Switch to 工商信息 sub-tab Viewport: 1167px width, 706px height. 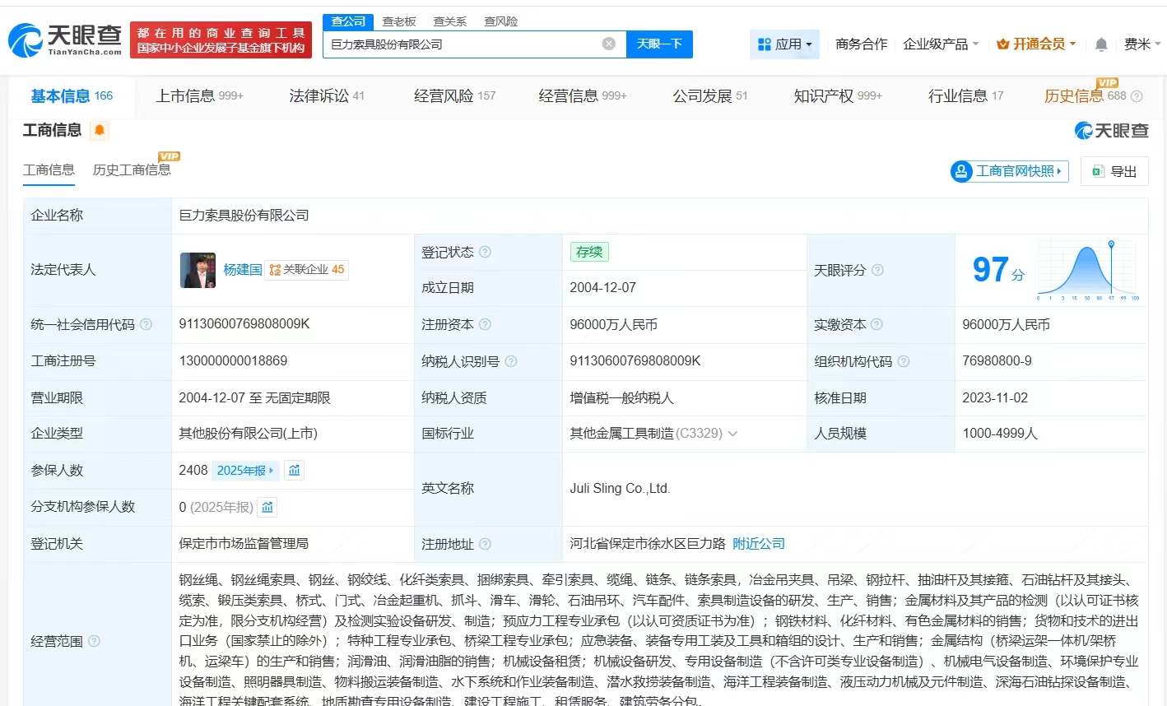click(x=49, y=170)
